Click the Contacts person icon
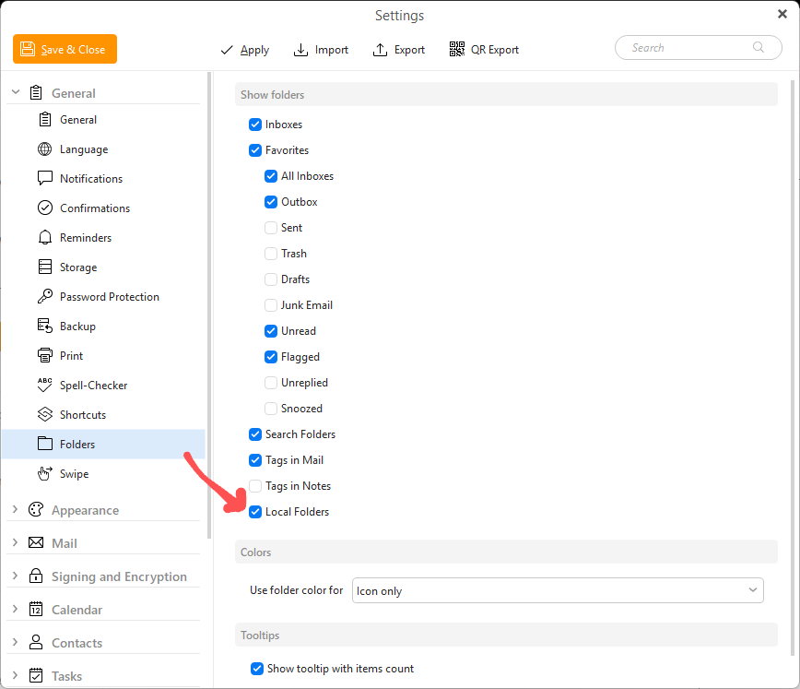800x689 pixels. click(x=36, y=642)
